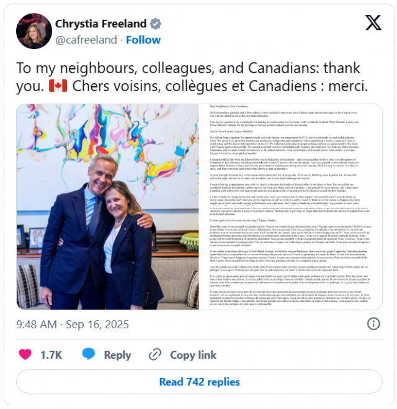The image size is (397, 409).
Task: Click the Reply text label
Action: [x=117, y=355]
